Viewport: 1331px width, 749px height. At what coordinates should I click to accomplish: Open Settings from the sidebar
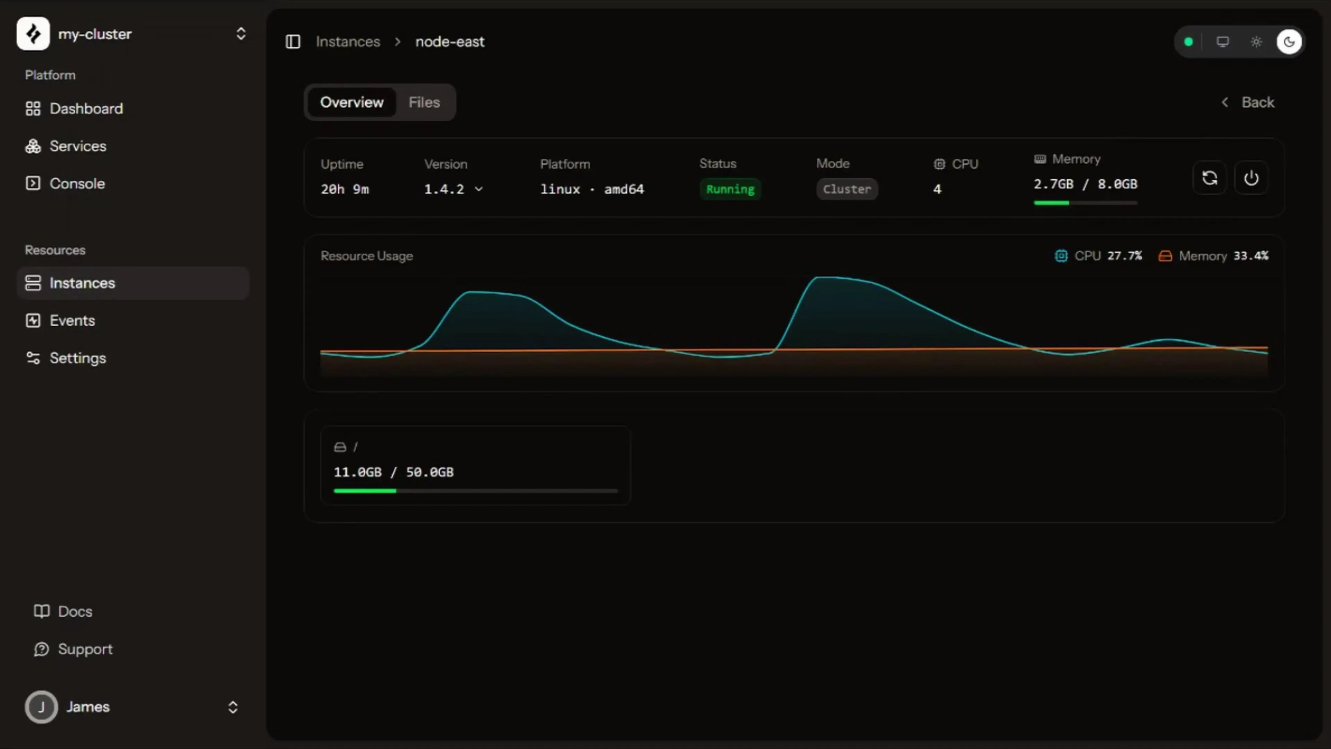click(133, 358)
